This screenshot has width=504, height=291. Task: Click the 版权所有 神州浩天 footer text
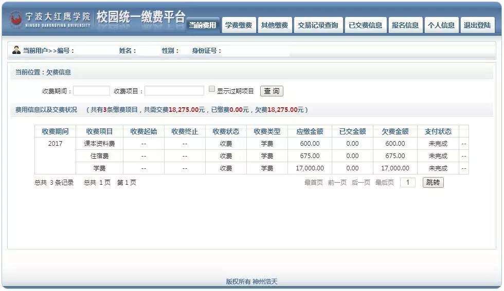[x=251, y=281]
